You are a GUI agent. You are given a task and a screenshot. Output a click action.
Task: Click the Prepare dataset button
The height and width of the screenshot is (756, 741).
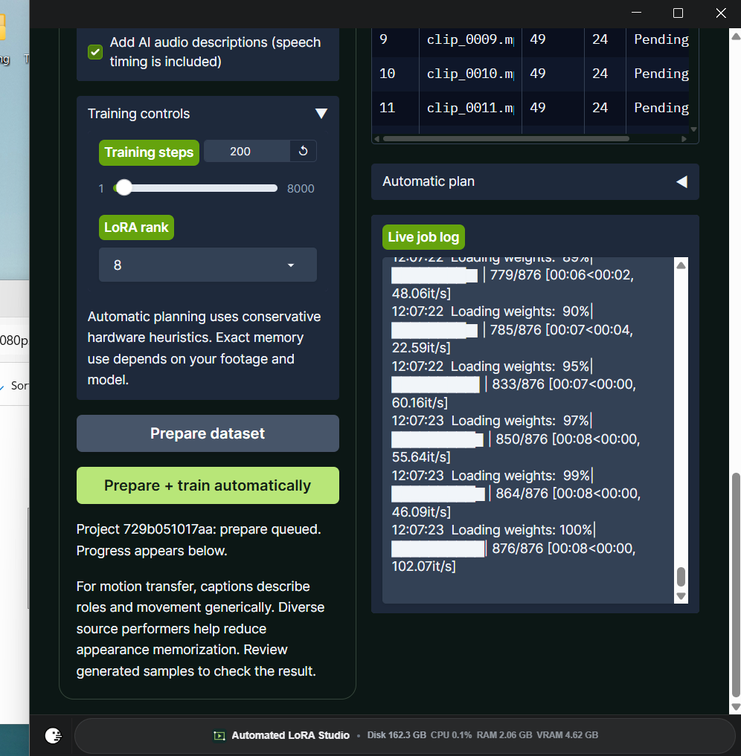[208, 433]
